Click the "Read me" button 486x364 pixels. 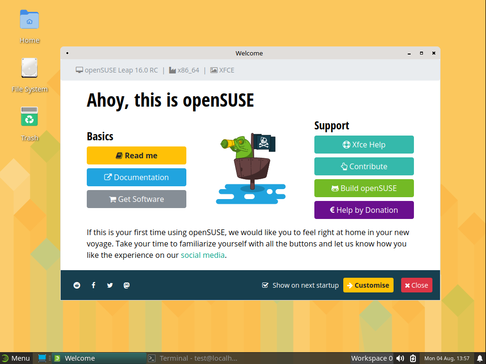(136, 155)
